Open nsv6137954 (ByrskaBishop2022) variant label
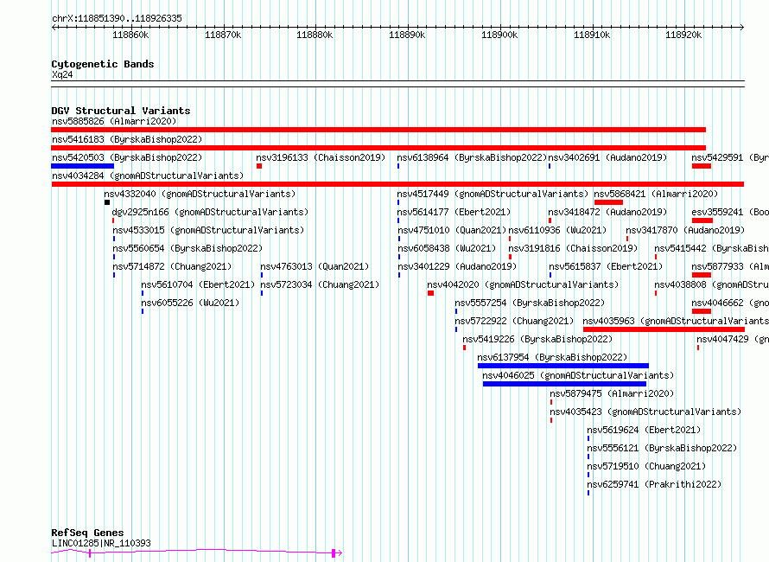Viewport: 769px width, 562px height. pyautogui.click(x=552, y=357)
